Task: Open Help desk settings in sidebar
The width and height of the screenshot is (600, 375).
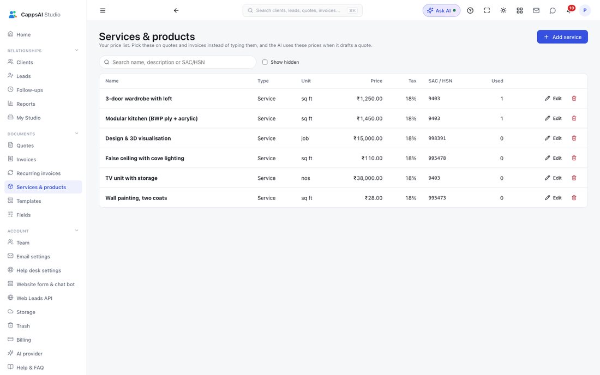Action: pos(43,270)
